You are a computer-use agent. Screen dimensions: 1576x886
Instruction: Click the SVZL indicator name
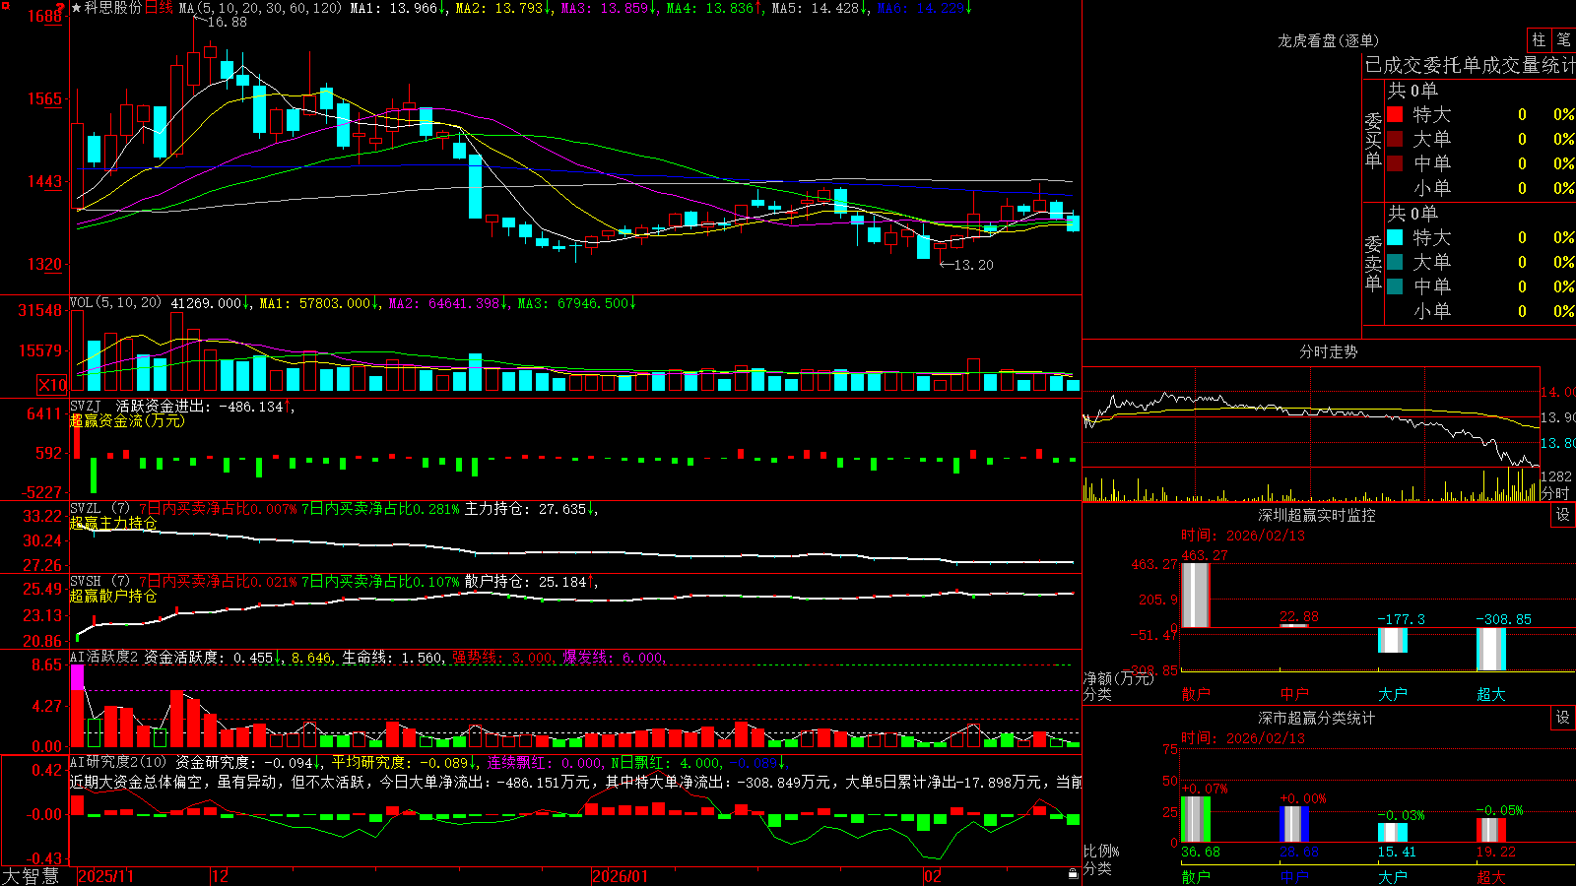(86, 509)
